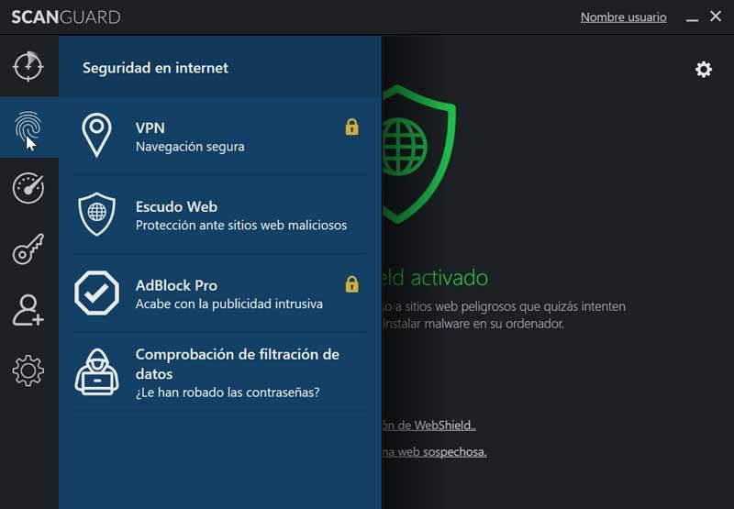Click the Escudo Web shield globe icon
Image resolution: width=734 pixels, height=509 pixels.
pyautogui.click(x=96, y=215)
